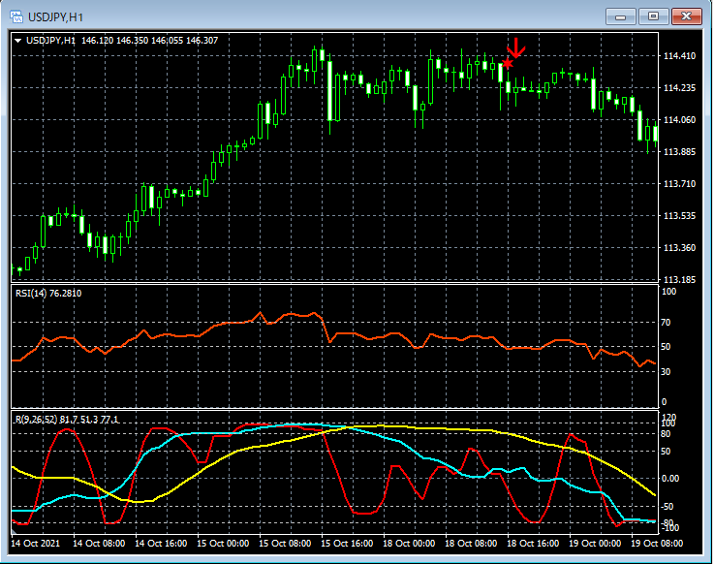714x564 pixels.
Task: Click the oscillator scale value -100
Action: 668,530
